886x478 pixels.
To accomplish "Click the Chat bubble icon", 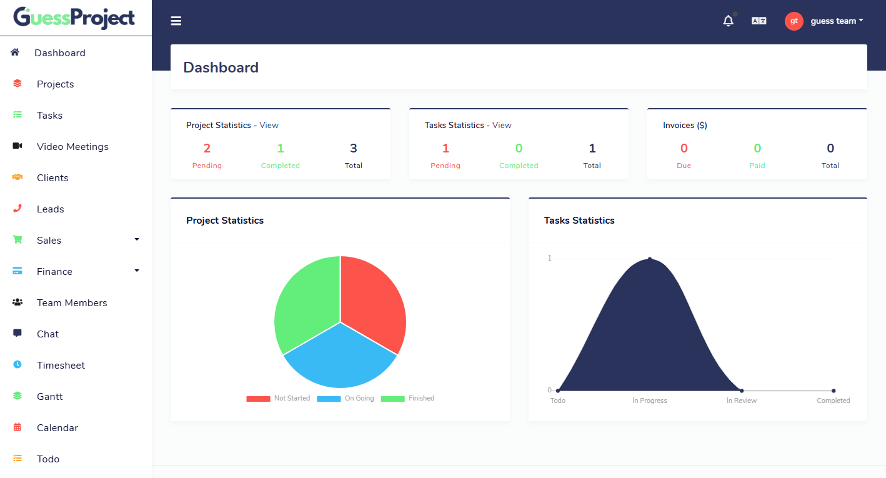I will click(x=17, y=333).
